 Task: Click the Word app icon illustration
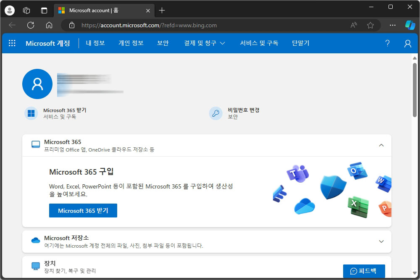tap(383, 184)
